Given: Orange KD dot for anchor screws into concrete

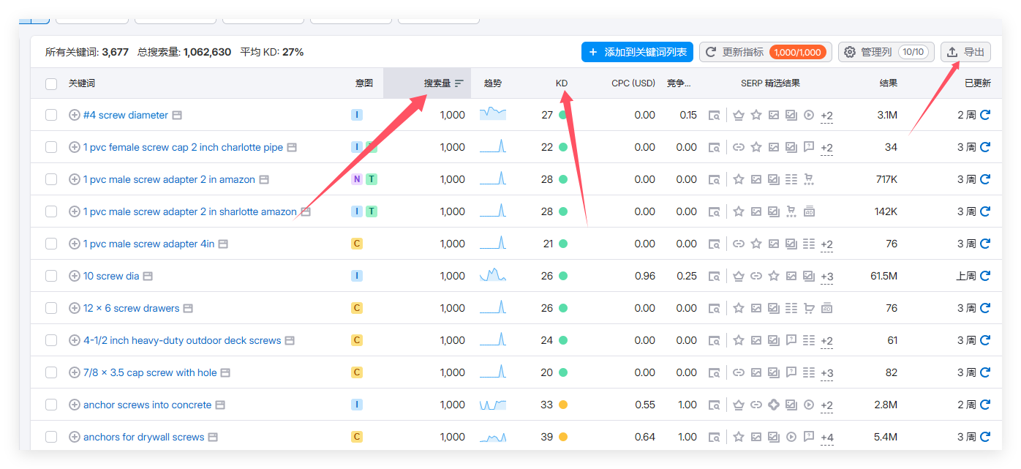Looking at the screenshot, I should pos(562,405).
